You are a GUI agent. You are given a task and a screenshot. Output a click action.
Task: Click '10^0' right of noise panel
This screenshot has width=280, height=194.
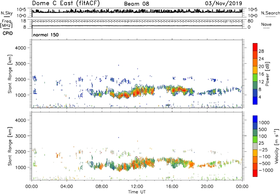click(252, 16)
